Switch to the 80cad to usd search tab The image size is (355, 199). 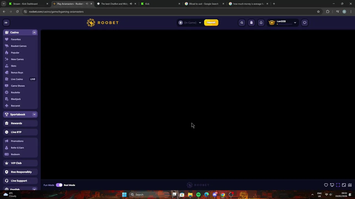204,4
